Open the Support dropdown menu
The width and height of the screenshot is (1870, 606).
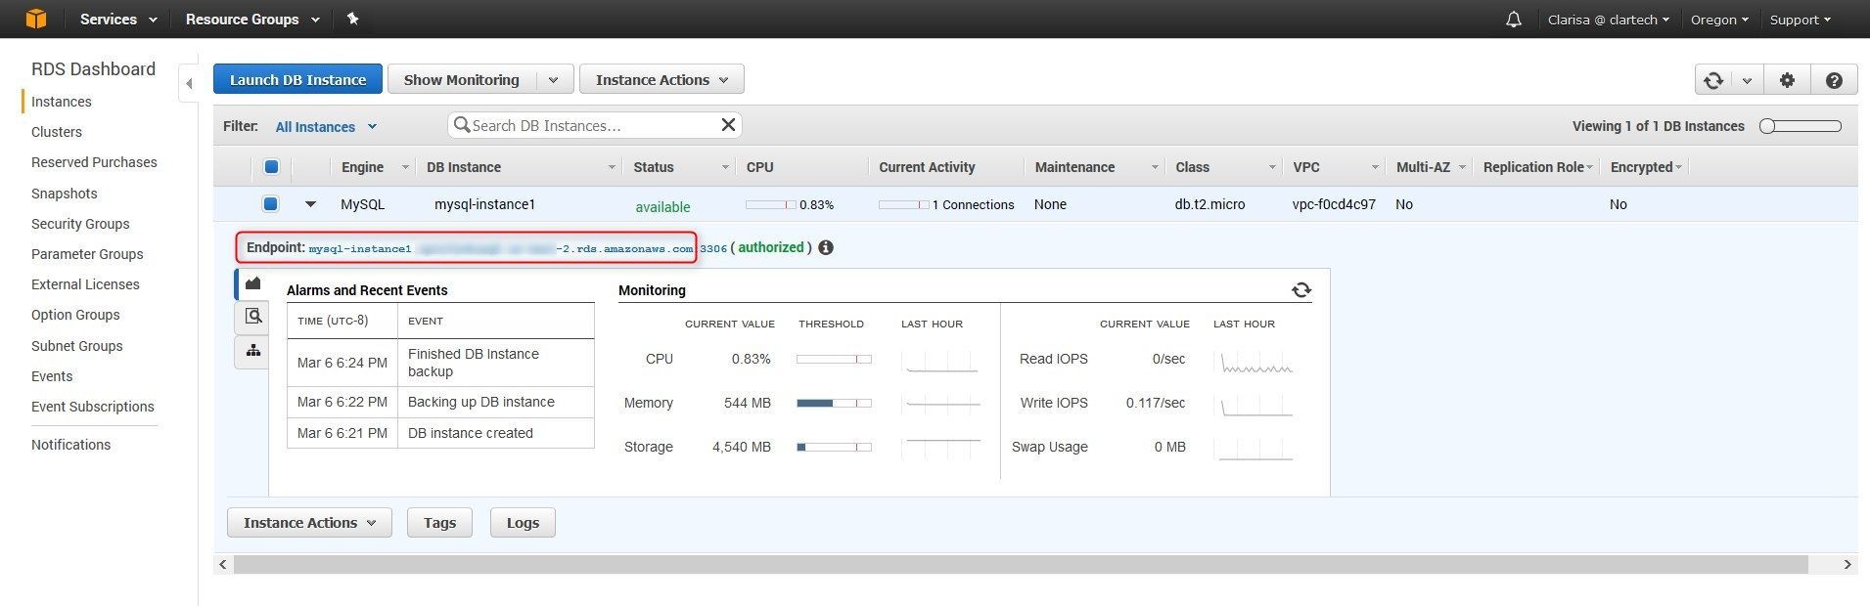(x=1801, y=20)
